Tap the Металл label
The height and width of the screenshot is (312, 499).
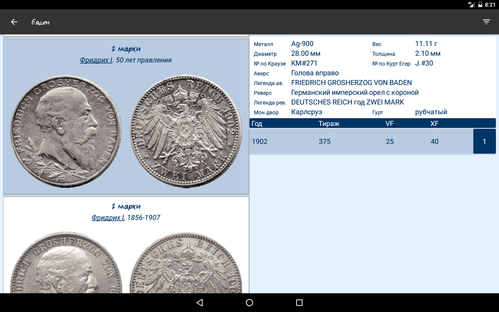264,44
